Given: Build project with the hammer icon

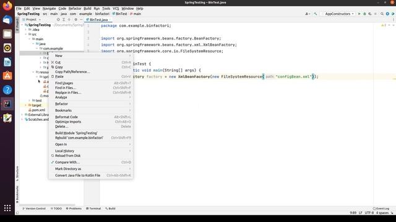Looking at the screenshot, I should coord(315,14).
